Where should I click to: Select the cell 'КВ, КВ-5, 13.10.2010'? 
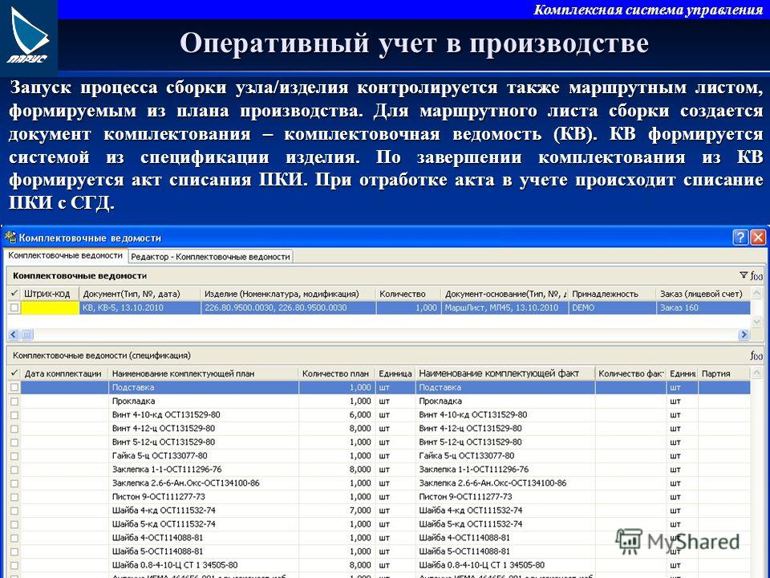pos(140,307)
